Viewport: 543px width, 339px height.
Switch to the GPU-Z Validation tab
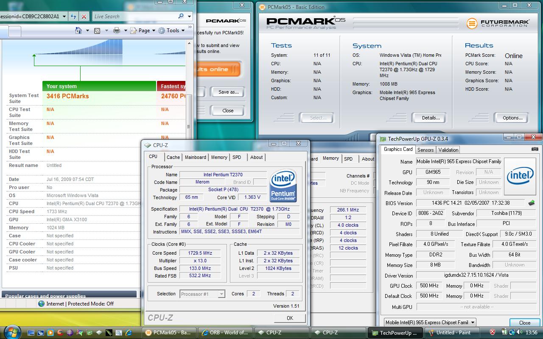pos(448,150)
